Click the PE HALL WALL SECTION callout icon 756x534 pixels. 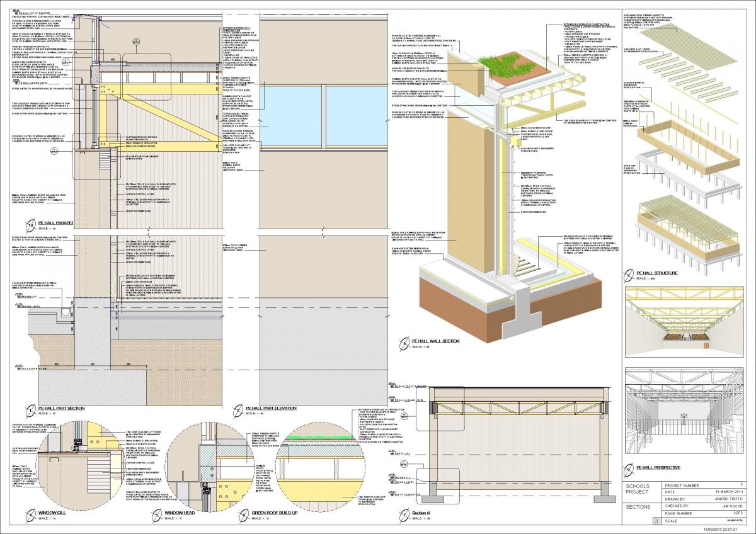(404, 342)
